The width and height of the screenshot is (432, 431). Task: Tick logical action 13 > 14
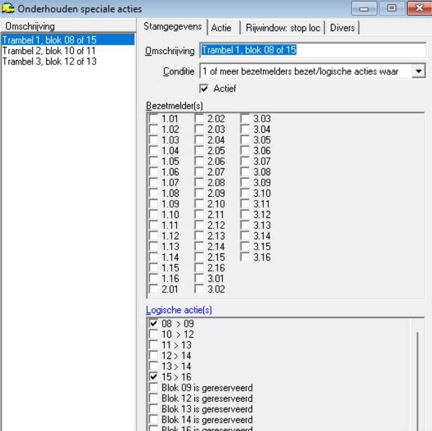point(153,366)
